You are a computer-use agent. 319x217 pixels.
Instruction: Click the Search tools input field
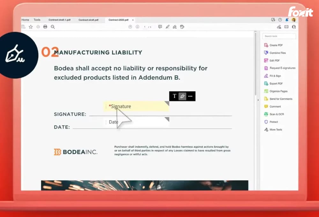coord(279,36)
